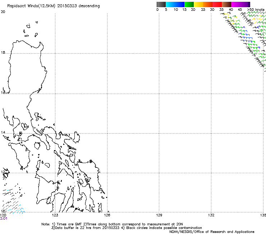Click the green 15-20 knots color segment
266x234 pixels.
[189, 5]
